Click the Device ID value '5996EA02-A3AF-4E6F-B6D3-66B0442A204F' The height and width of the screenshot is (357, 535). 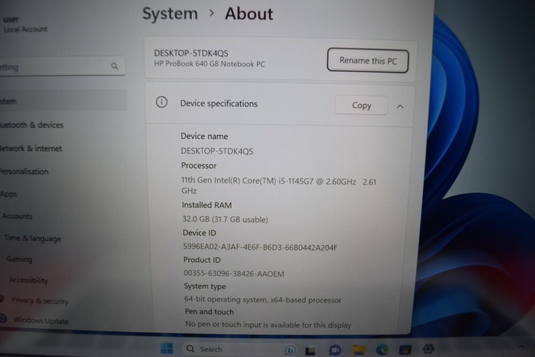pos(261,247)
